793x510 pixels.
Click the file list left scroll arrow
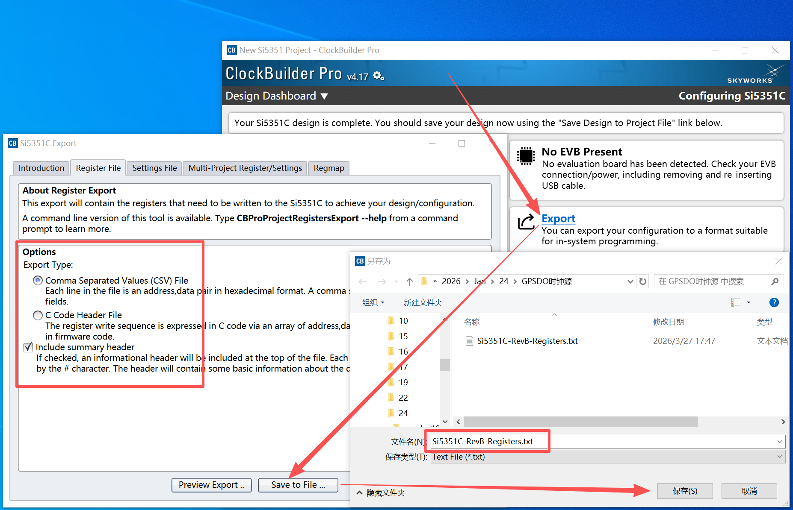(459, 422)
